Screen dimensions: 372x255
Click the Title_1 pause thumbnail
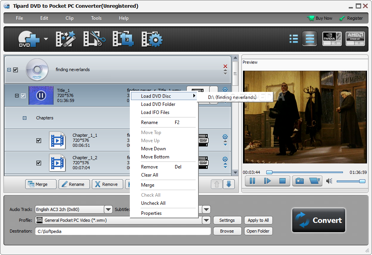coord(41,95)
